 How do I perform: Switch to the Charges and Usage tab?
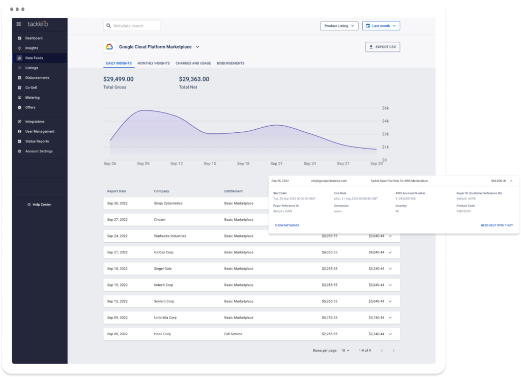[193, 63]
